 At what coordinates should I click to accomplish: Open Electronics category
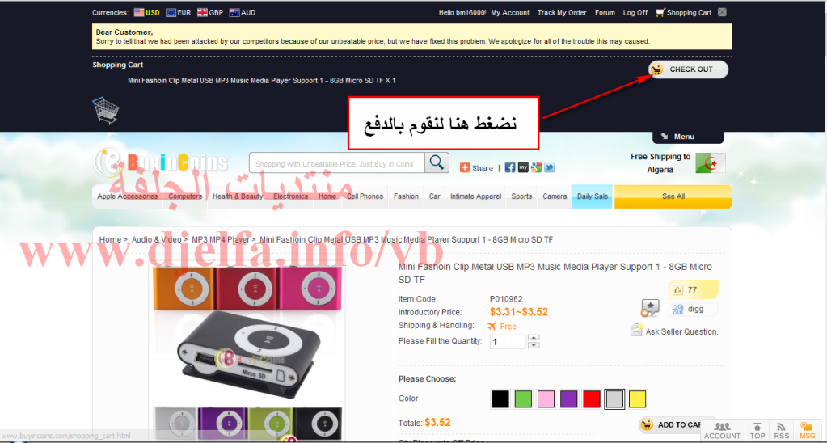[x=290, y=196]
